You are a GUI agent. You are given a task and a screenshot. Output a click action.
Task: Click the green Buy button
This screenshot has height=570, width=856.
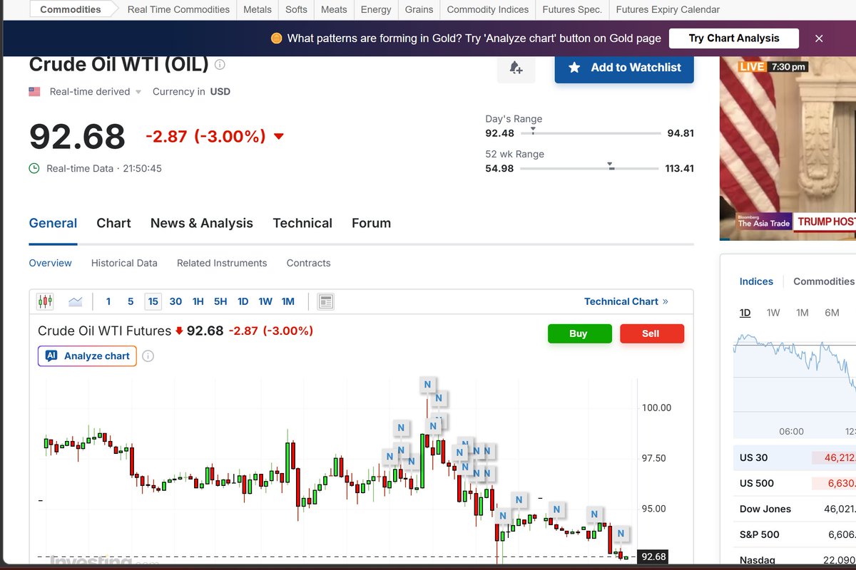(579, 333)
